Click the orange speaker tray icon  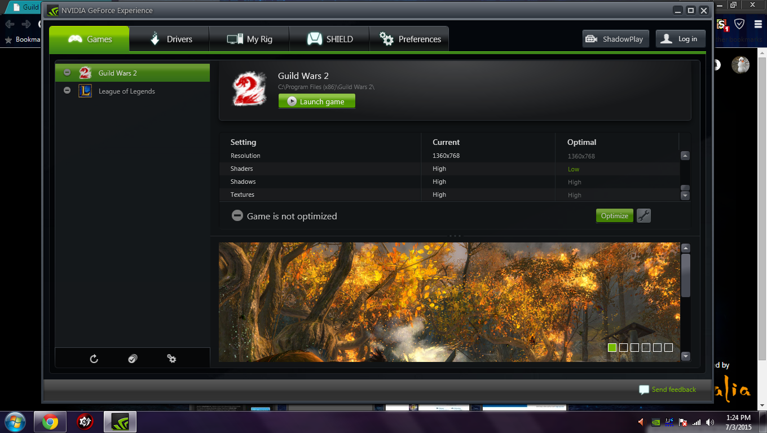(641, 422)
